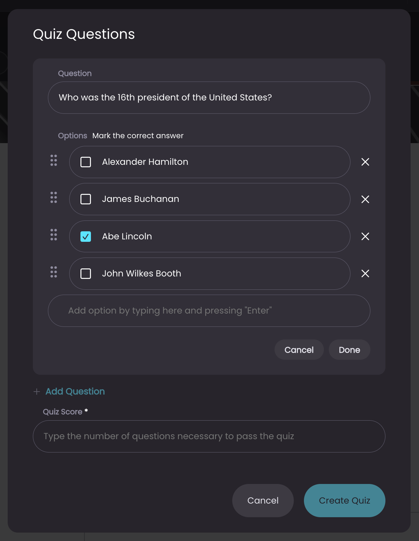Click the plus icon before Add Question

pyautogui.click(x=37, y=392)
